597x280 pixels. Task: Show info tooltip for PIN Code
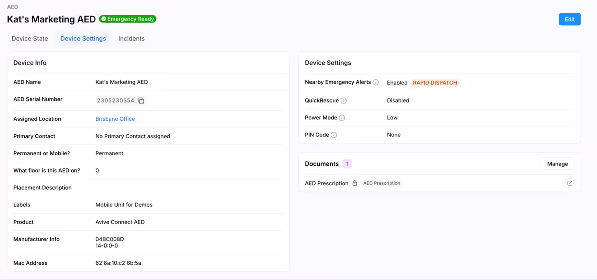coord(334,135)
